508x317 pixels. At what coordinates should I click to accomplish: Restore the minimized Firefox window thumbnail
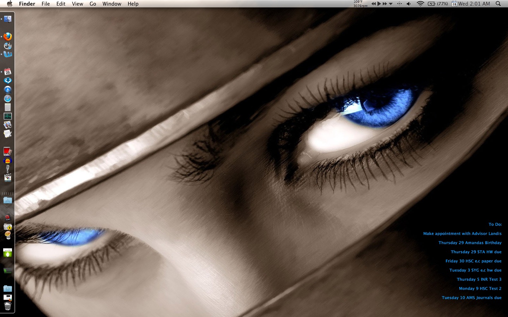7,298
